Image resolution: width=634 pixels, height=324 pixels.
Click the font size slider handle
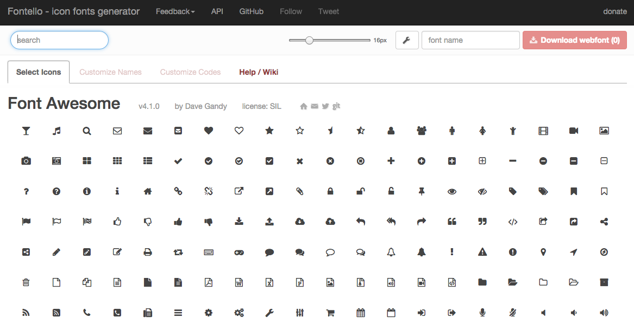(x=310, y=40)
